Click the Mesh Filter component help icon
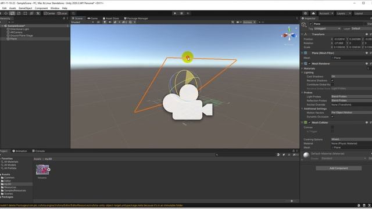The width and height of the screenshot is (372, 209). pyautogui.click(x=367, y=53)
